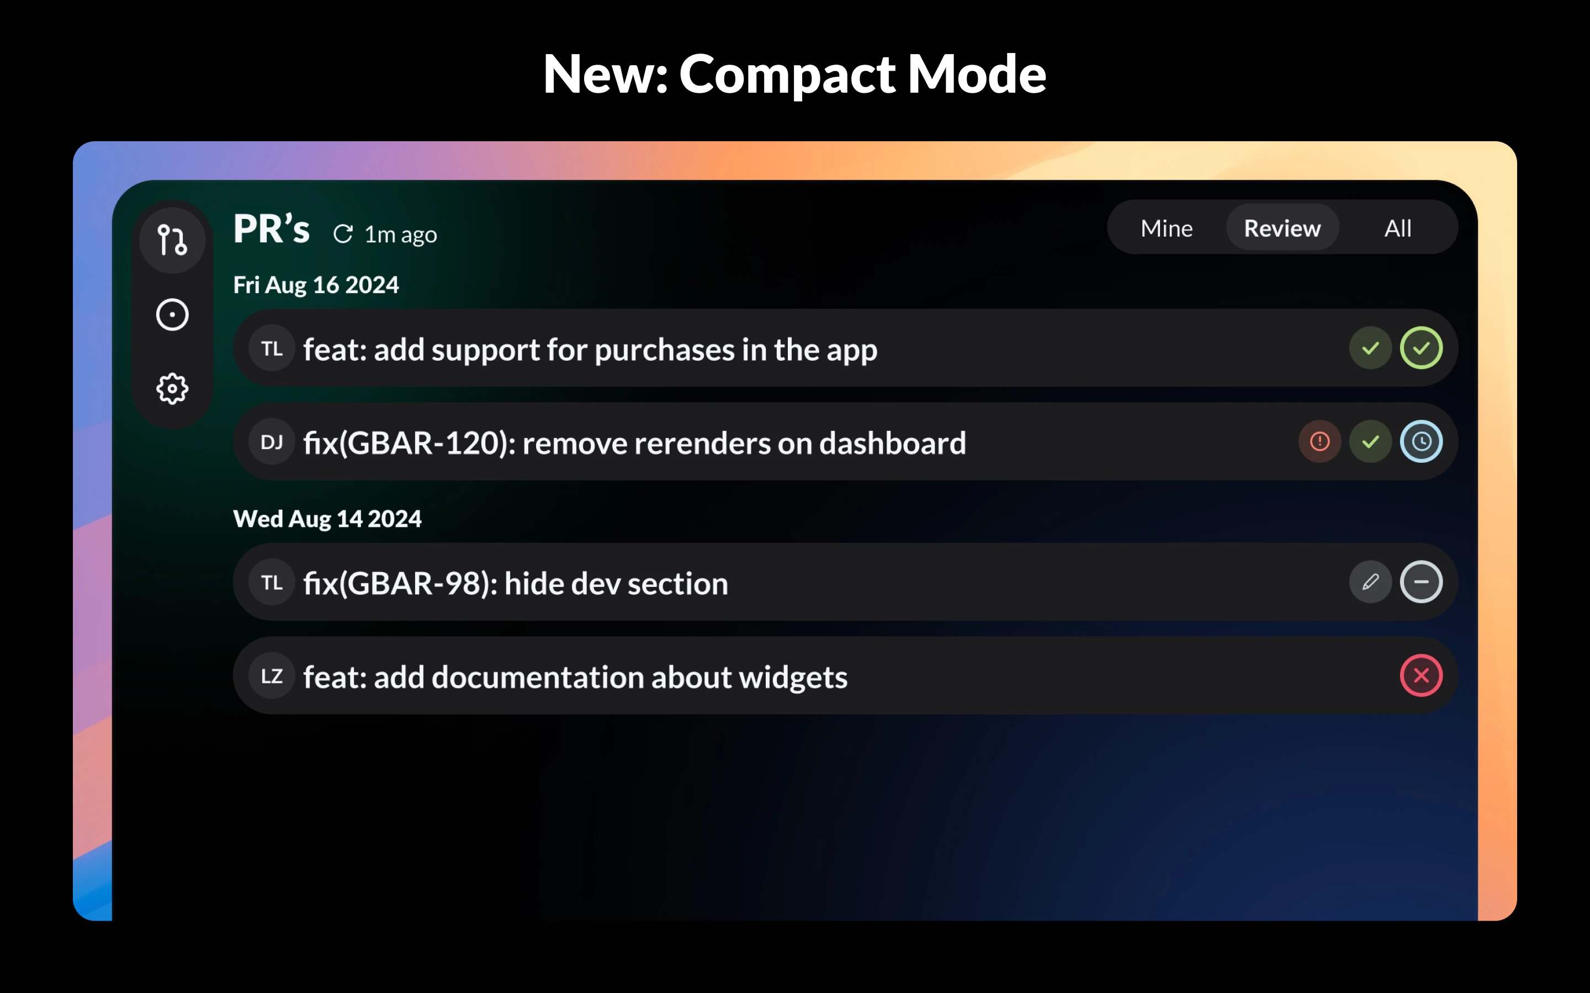Click the pencil draft icon on fix(GBAR-98)
This screenshot has width=1590, height=993.
pos(1371,581)
